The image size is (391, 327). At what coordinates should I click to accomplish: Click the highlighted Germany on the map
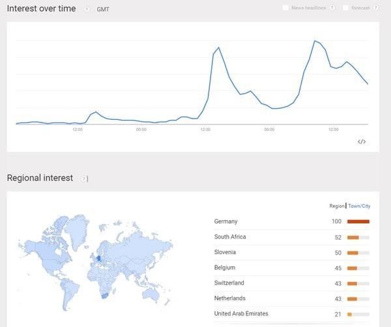point(100,257)
